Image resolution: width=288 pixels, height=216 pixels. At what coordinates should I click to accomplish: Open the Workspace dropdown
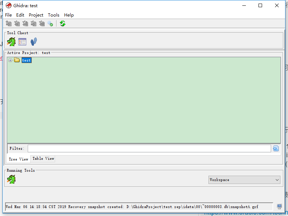(244, 180)
